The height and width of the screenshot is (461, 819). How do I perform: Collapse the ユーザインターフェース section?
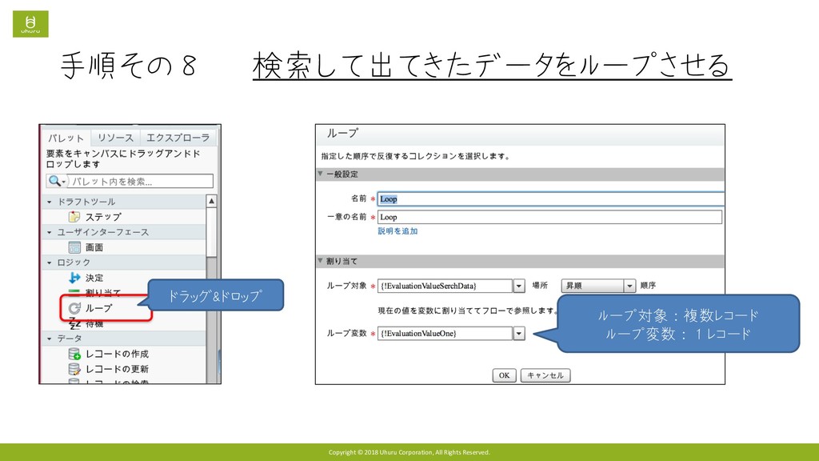click(x=50, y=232)
